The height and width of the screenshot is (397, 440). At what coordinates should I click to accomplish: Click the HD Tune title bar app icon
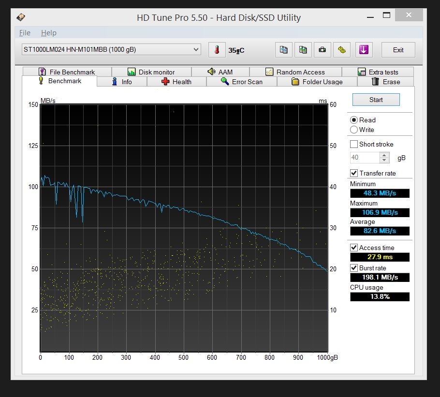[21, 18]
